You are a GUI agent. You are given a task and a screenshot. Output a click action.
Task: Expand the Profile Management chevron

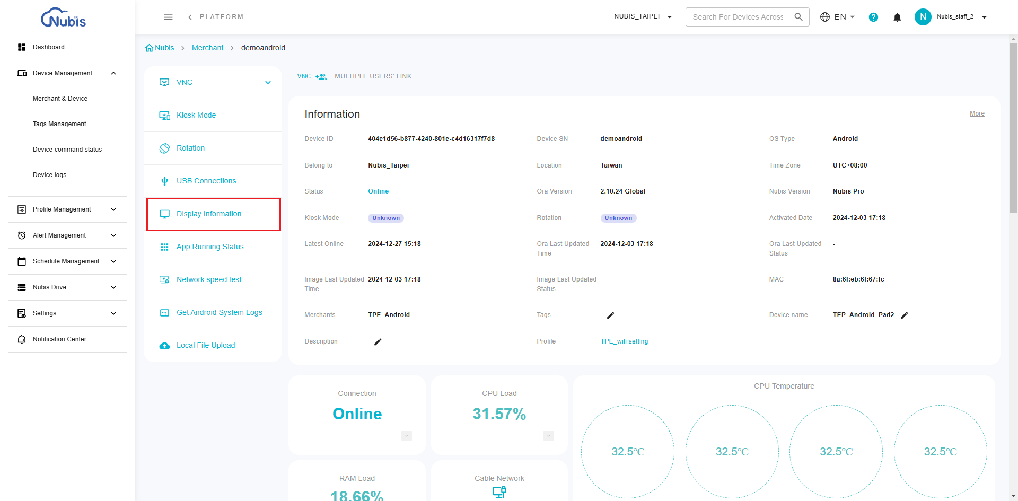pos(113,209)
